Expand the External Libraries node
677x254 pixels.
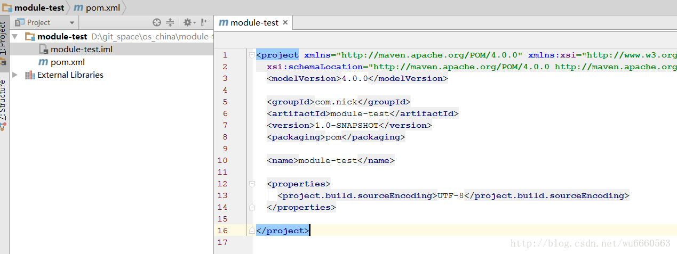click(15, 75)
